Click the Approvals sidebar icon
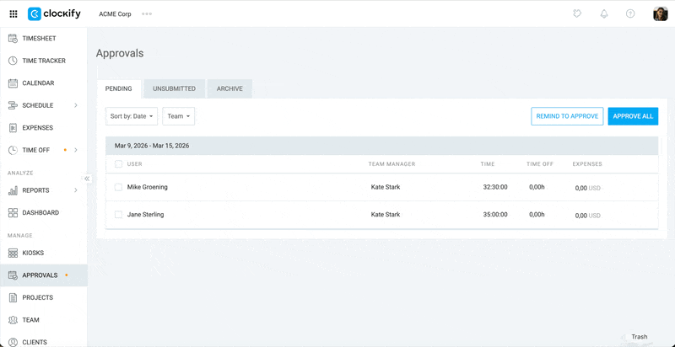 13,275
